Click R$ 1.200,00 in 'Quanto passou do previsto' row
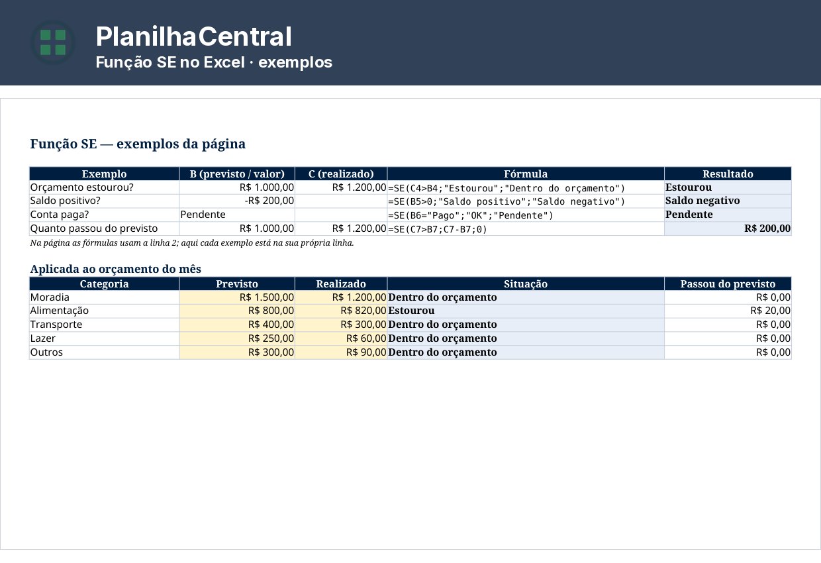Image resolution: width=821 pixels, height=563 pixels. click(x=341, y=229)
